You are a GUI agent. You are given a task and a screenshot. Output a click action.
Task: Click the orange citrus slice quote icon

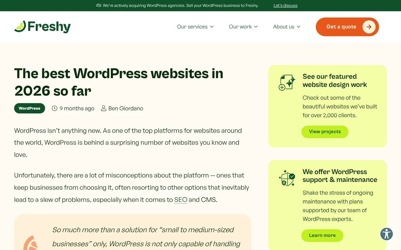click(31, 242)
